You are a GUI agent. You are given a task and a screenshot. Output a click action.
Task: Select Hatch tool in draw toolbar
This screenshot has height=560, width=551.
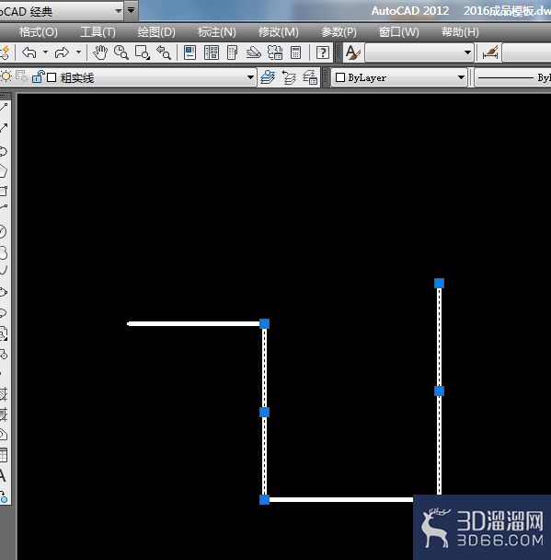(4, 394)
